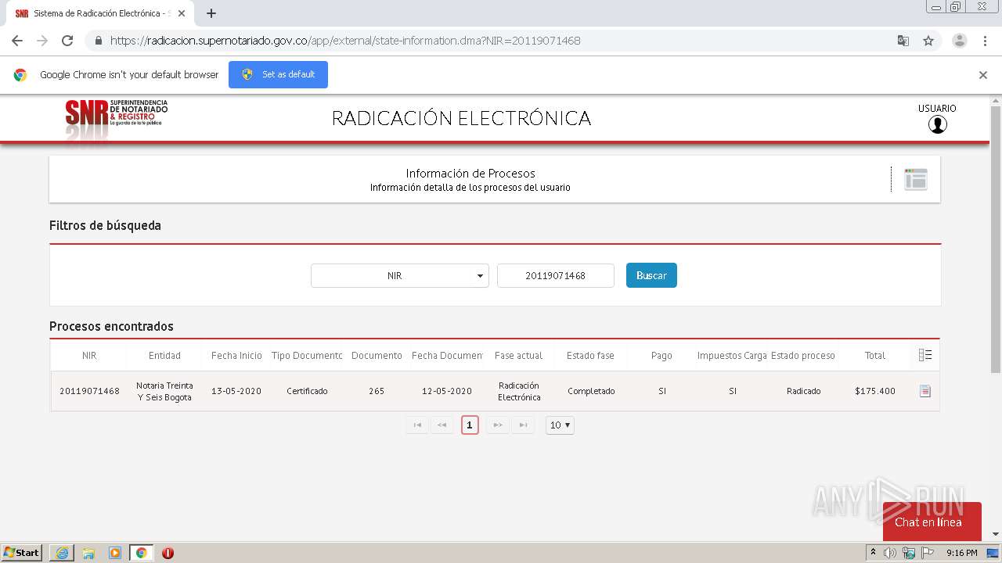The width and height of the screenshot is (1002, 563).
Task: Open media player from taskbar
Action: tap(115, 553)
